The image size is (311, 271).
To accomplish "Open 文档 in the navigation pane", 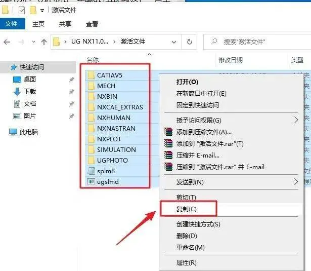I will (x=30, y=103).
